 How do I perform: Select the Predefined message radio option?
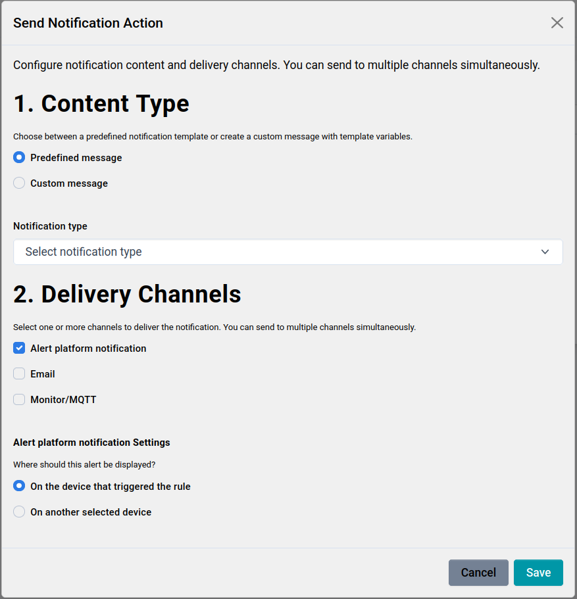point(20,158)
